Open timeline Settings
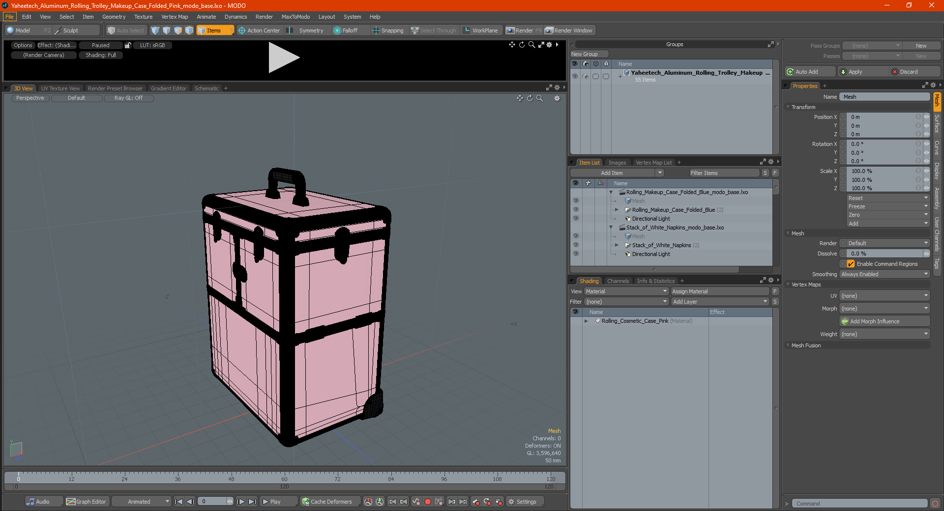944x511 pixels. (x=524, y=502)
